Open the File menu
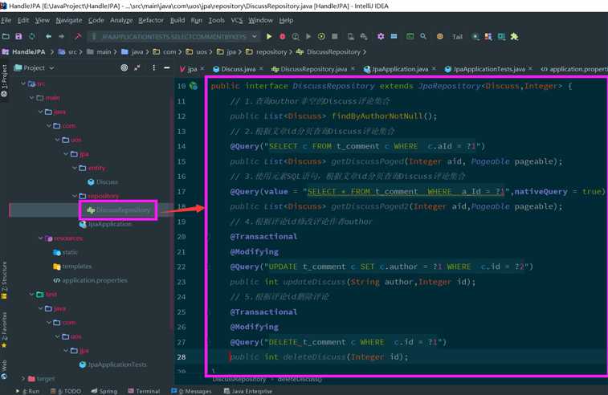This screenshot has width=608, height=395. pos(6,20)
